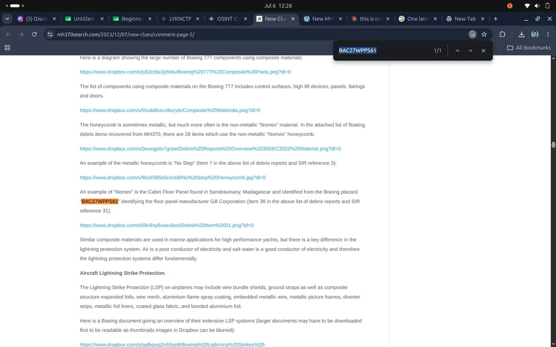Viewport: 556px width, 347px height.
Task: Open the apps grid icon in bookmarks bar
Action: (x=7, y=48)
